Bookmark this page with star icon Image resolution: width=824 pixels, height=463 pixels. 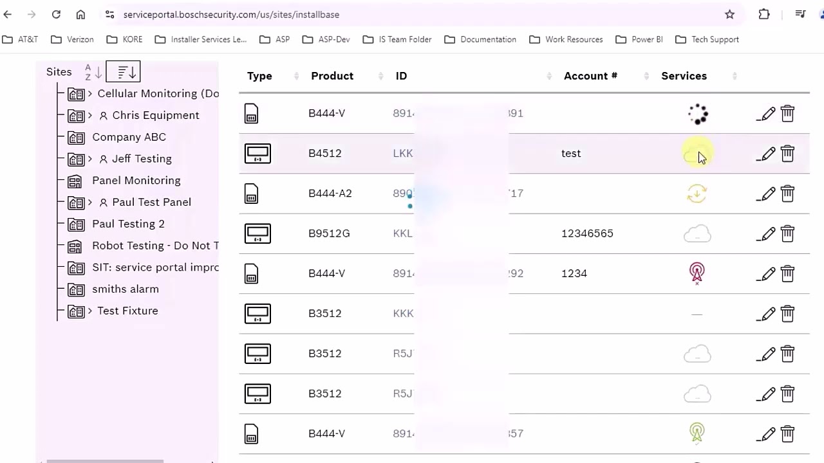pyautogui.click(x=729, y=14)
